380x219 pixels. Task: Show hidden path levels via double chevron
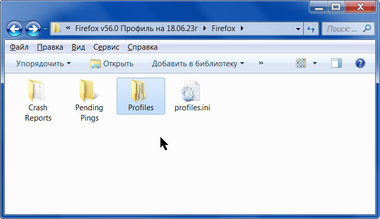pos(68,28)
